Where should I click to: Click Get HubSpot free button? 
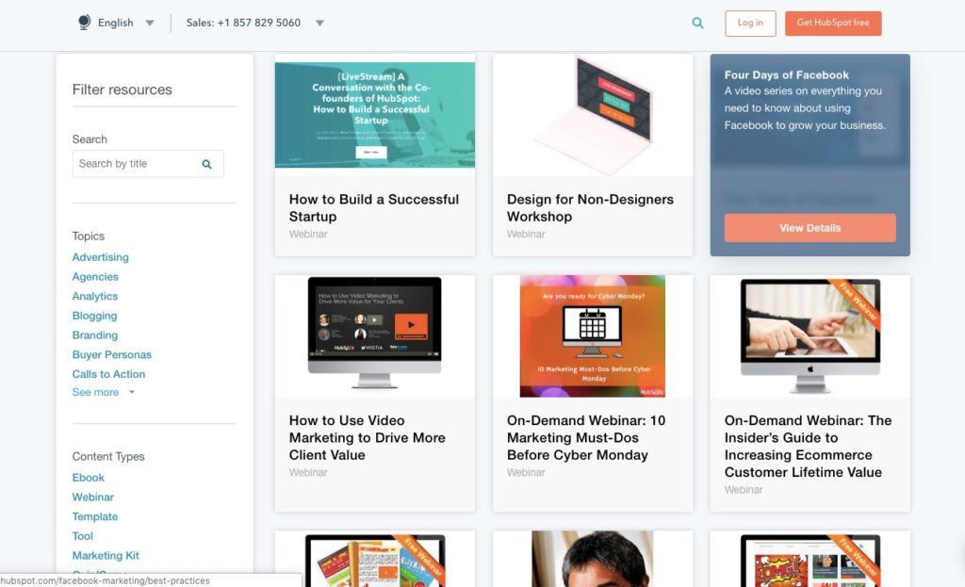point(833,24)
